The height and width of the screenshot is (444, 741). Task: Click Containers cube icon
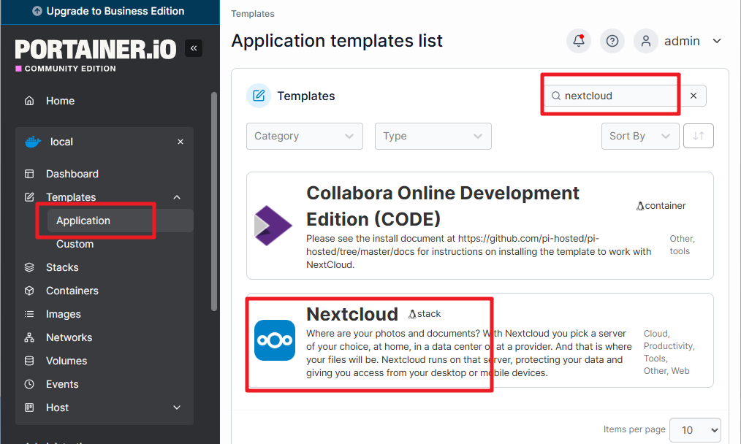[x=29, y=291]
